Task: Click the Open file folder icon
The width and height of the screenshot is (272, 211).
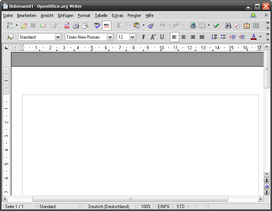Action: tap(24, 26)
